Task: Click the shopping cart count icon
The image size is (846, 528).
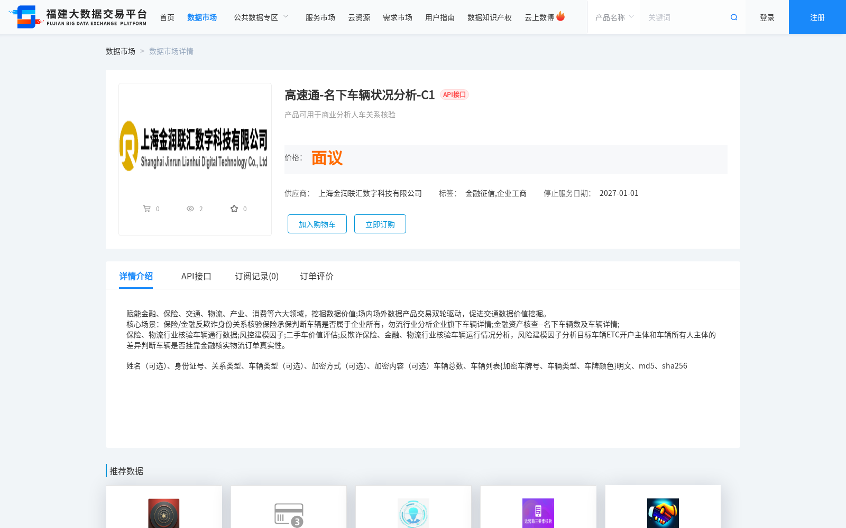Action: (147, 209)
